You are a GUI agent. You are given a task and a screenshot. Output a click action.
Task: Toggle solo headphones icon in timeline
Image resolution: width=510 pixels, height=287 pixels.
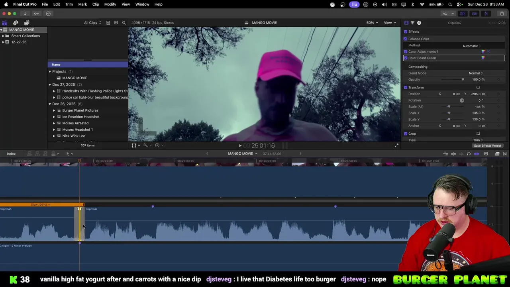[469, 154]
